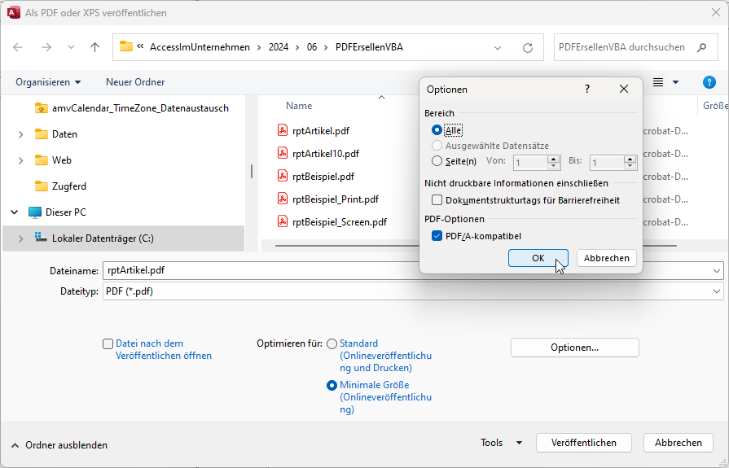
Task: Open the view options dropdown arrow
Action: coord(675,82)
